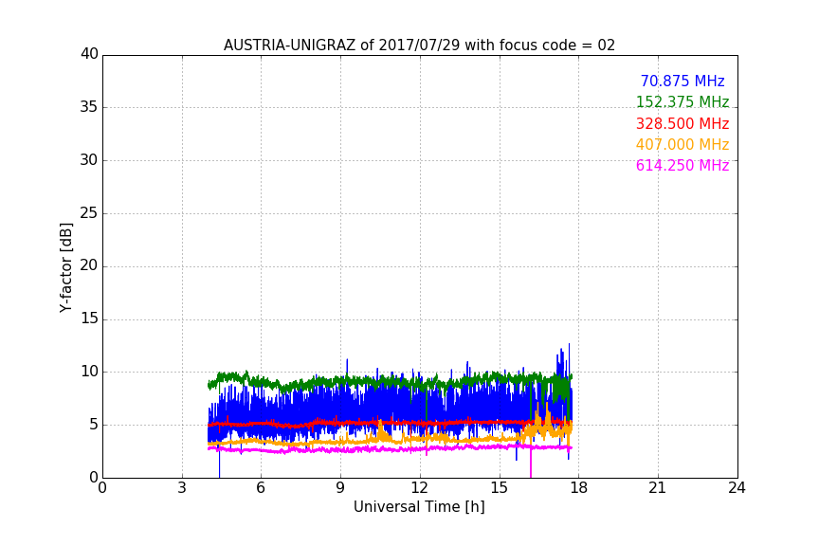Select the 407.000 MHz legend label
The image size is (819, 546).
click(682, 144)
